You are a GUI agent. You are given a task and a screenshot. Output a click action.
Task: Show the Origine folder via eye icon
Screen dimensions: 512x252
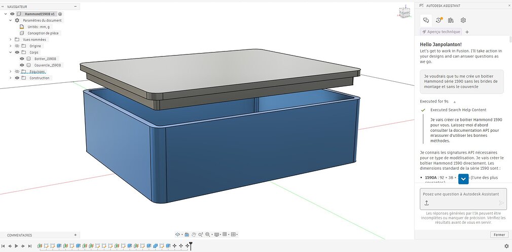[x=17, y=46]
